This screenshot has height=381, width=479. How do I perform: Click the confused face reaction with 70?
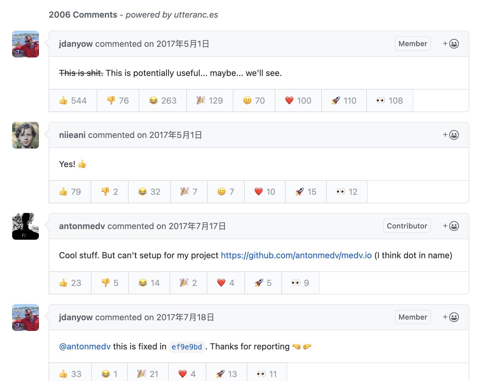pyautogui.click(x=254, y=101)
